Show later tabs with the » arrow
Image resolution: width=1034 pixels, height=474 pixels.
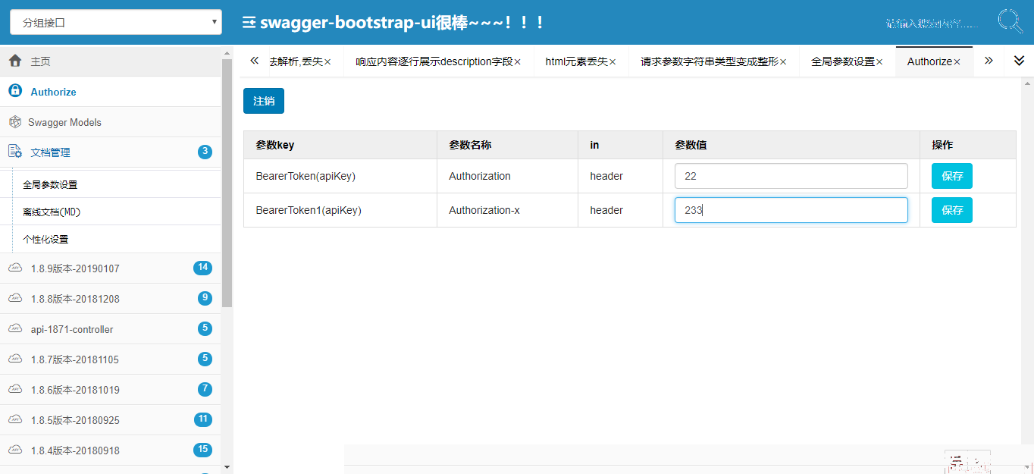click(x=989, y=61)
